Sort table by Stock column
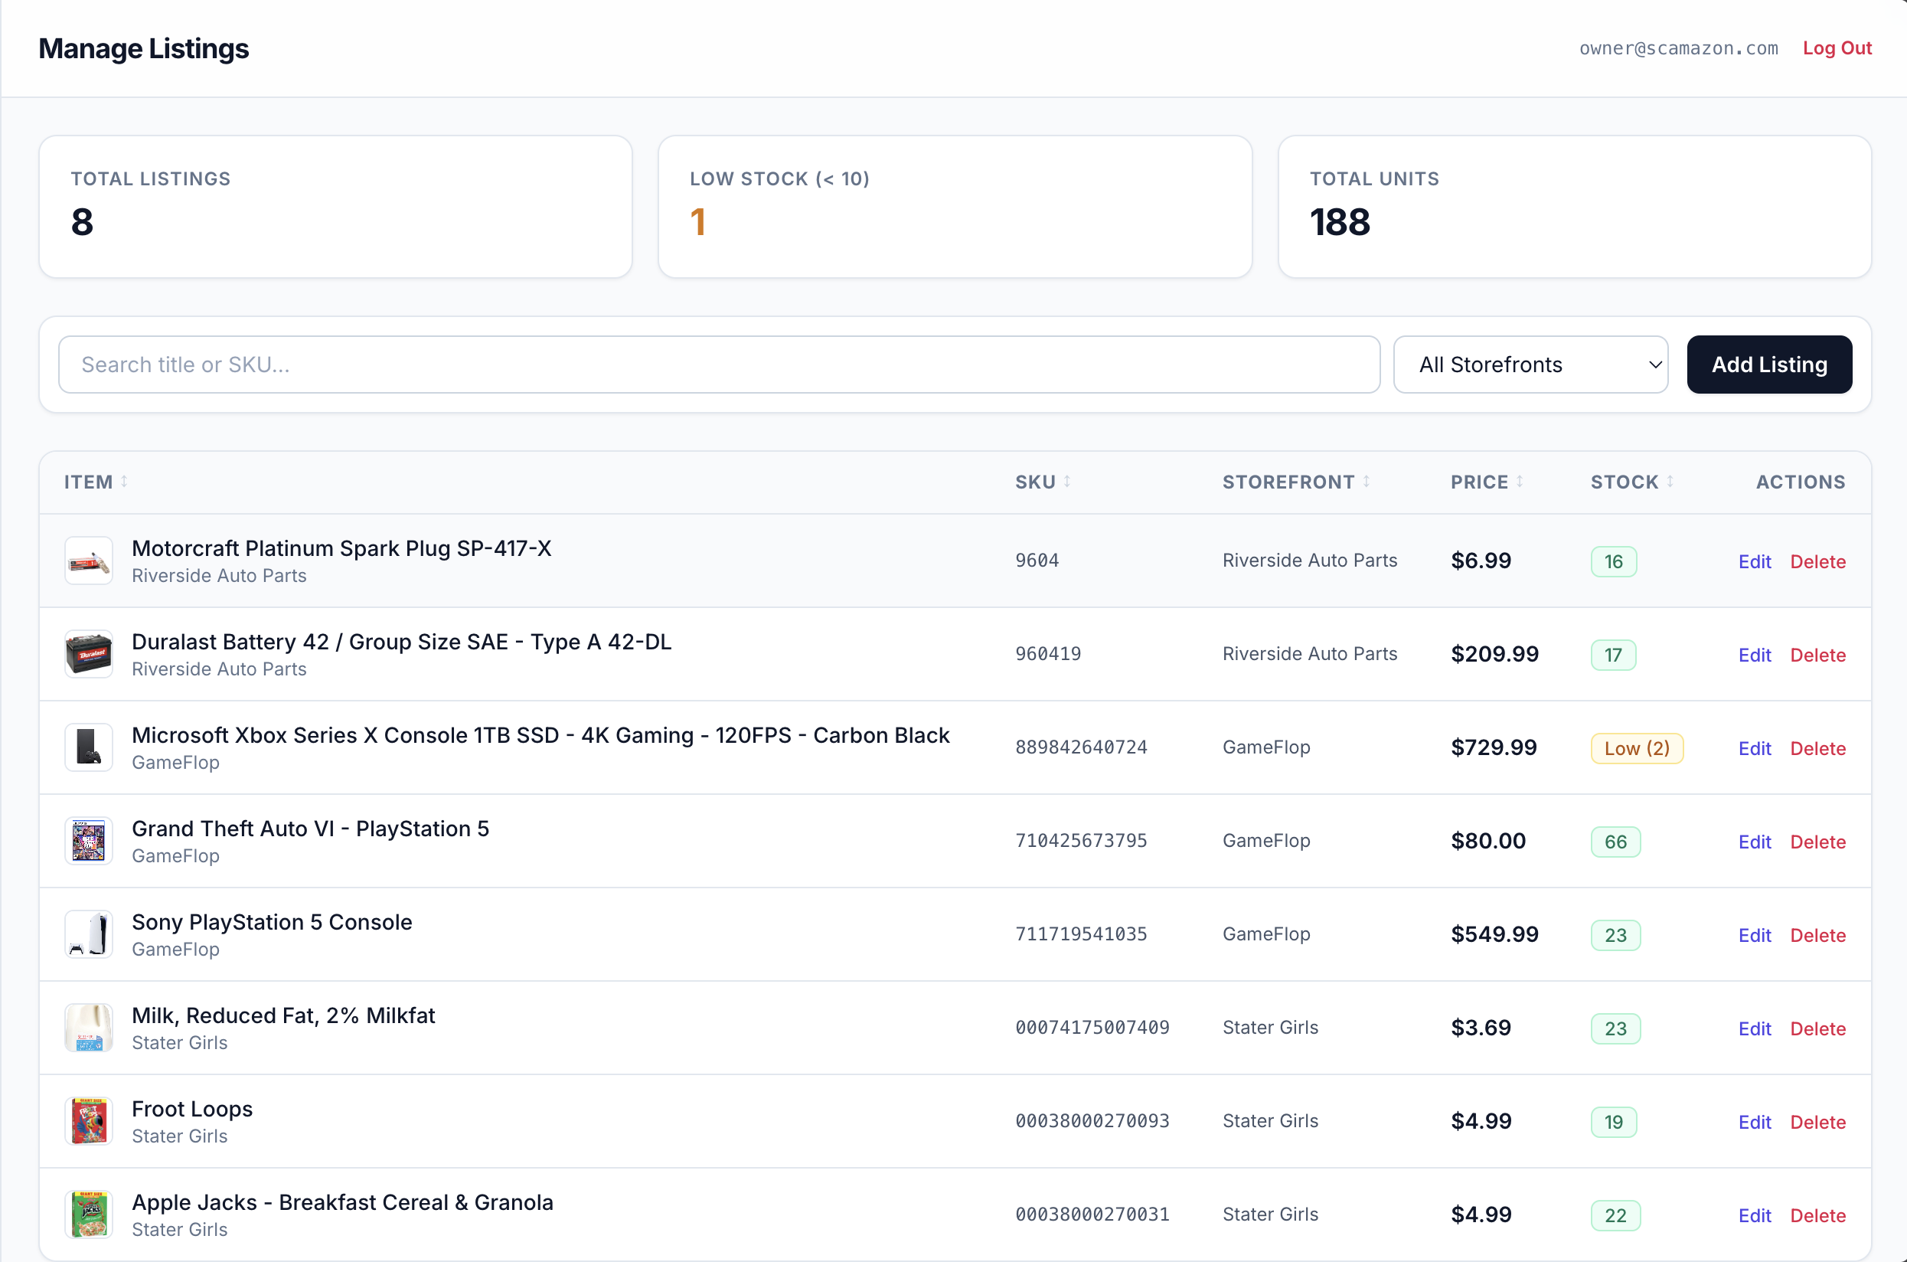 tap(1632, 482)
